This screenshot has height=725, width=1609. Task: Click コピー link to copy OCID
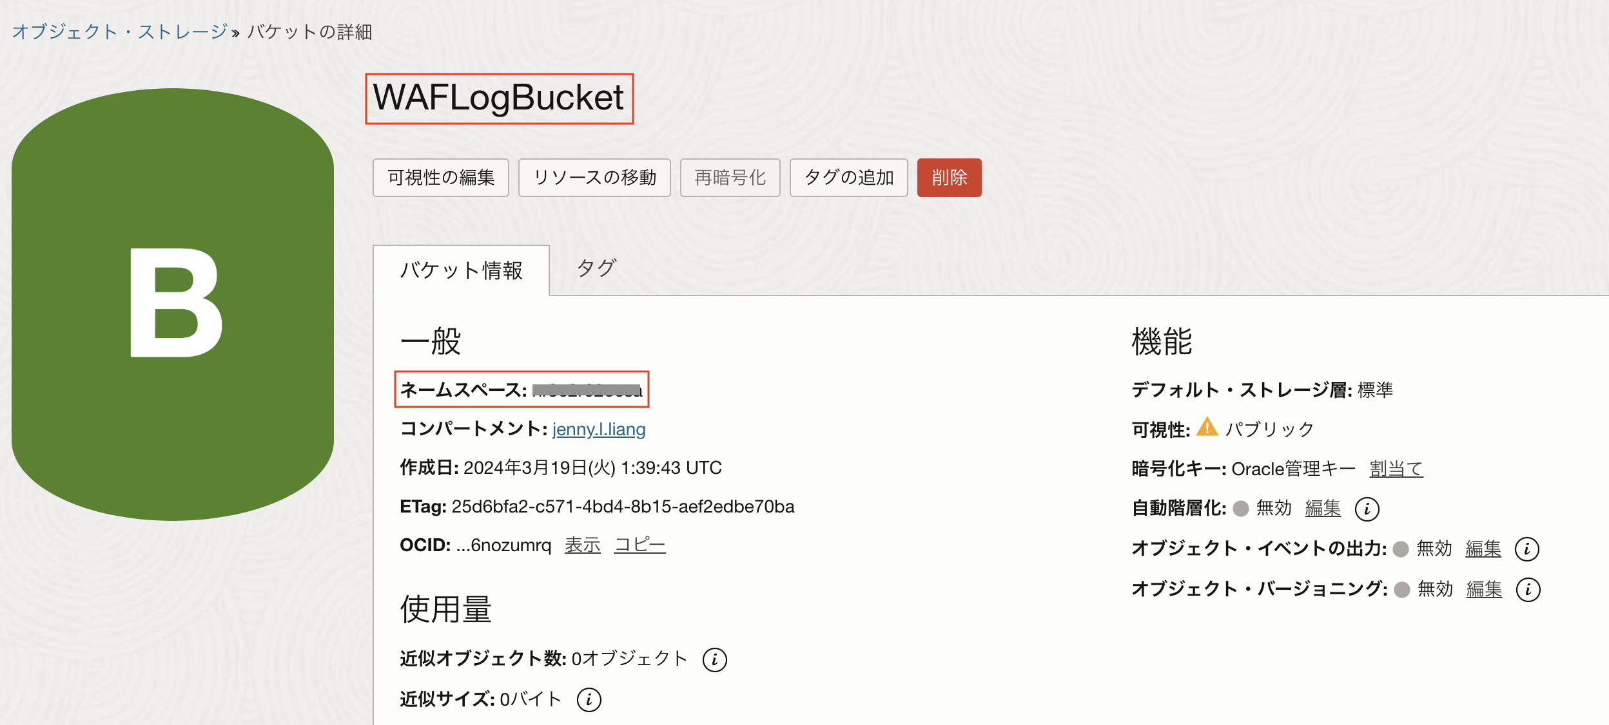tap(639, 545)
